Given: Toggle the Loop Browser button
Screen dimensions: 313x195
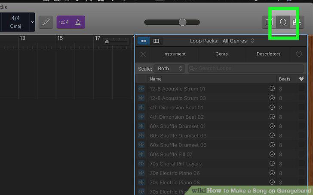Looking at the screenshot, I should (283, 22).
